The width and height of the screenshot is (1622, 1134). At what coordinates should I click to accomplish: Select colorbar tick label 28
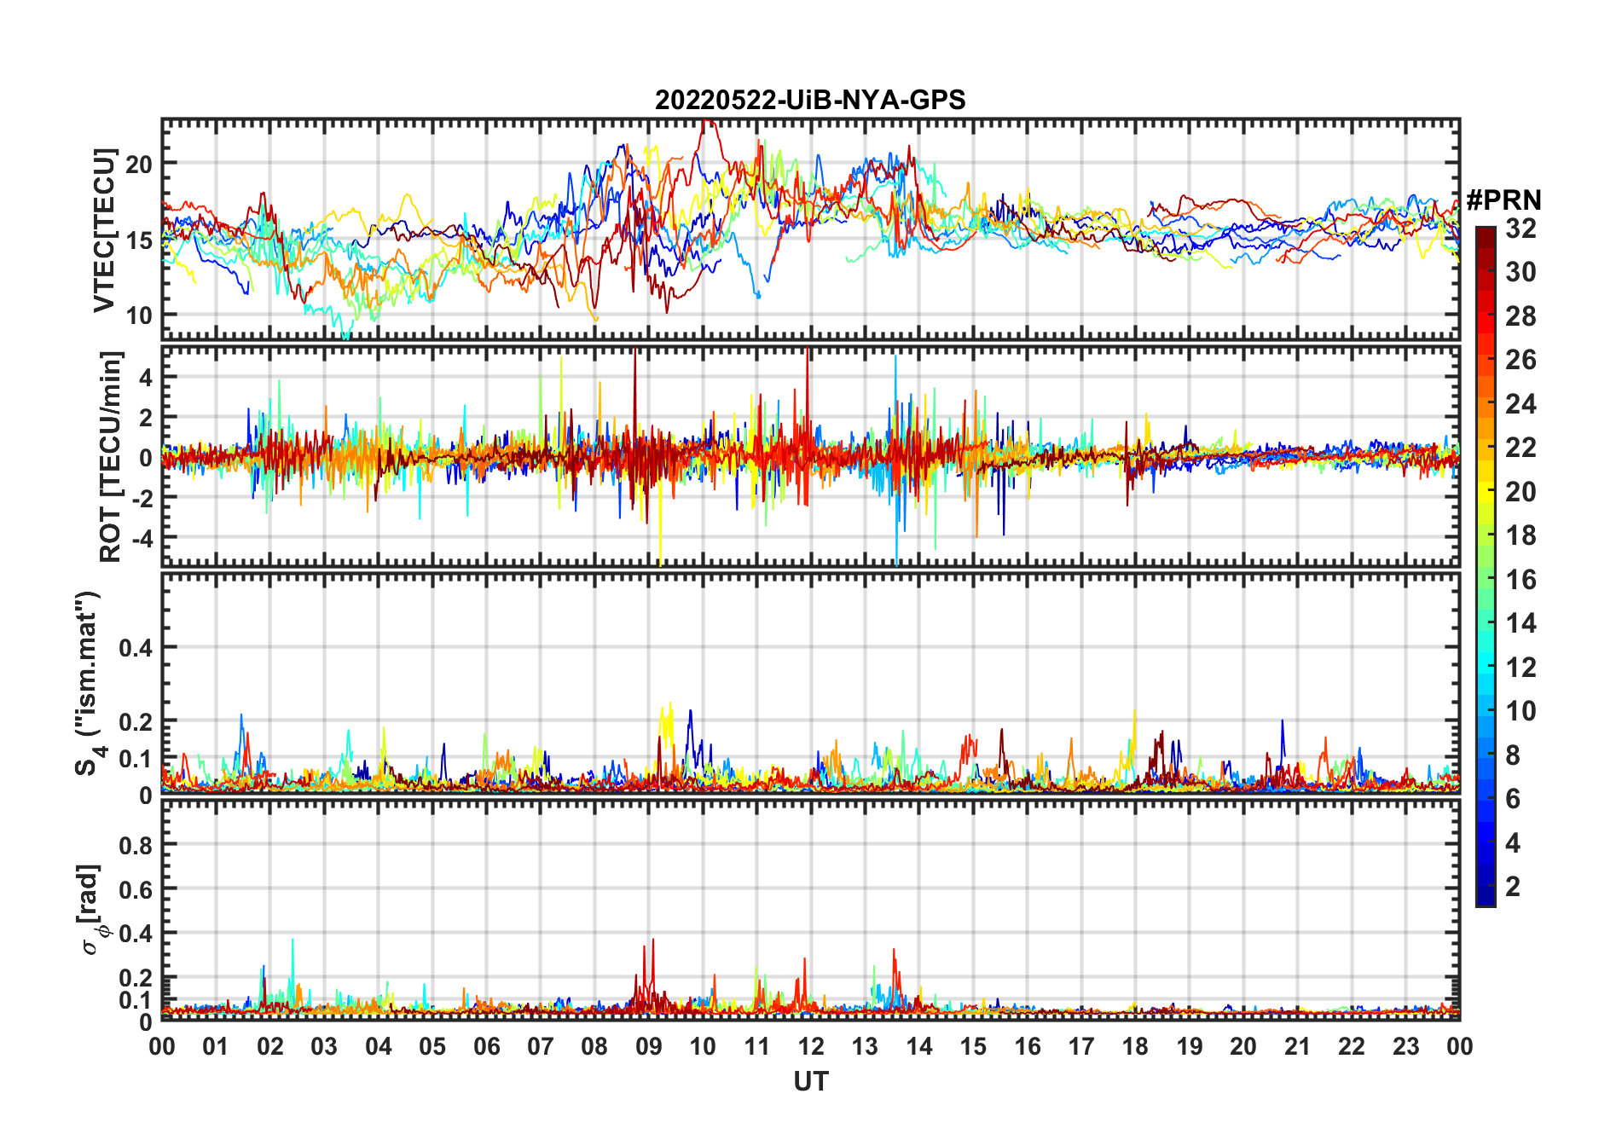(1521, 316)
